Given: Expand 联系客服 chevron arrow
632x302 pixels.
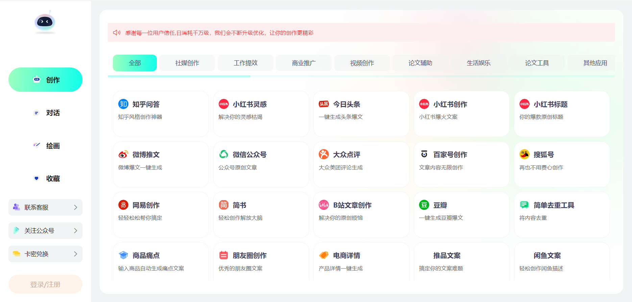Looking at the screenshot, I should point(76,207).
